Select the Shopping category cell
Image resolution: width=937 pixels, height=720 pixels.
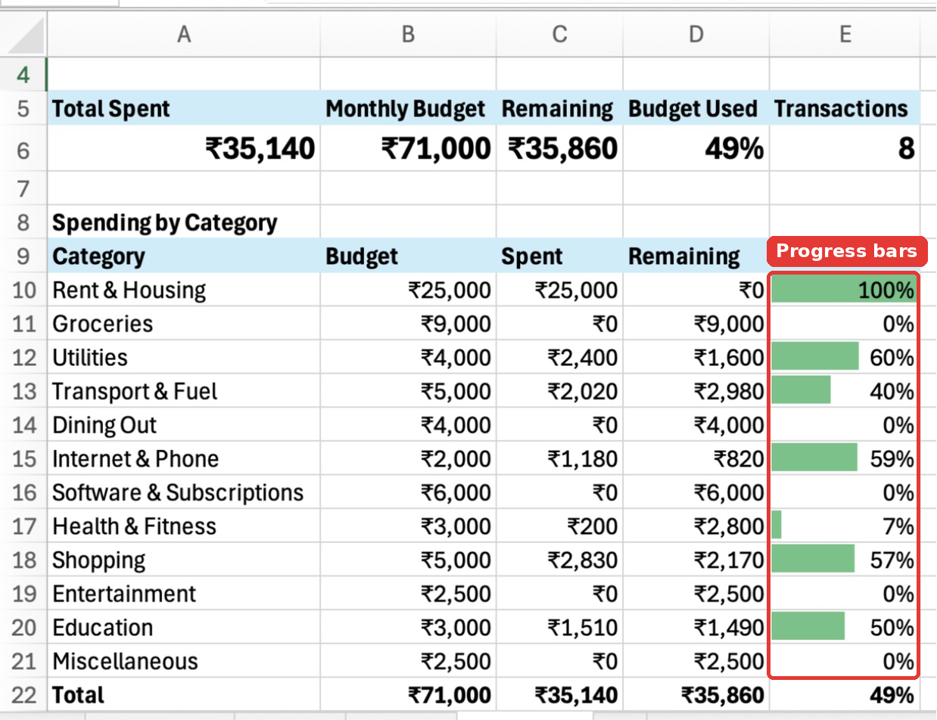(x=184, y=560)
